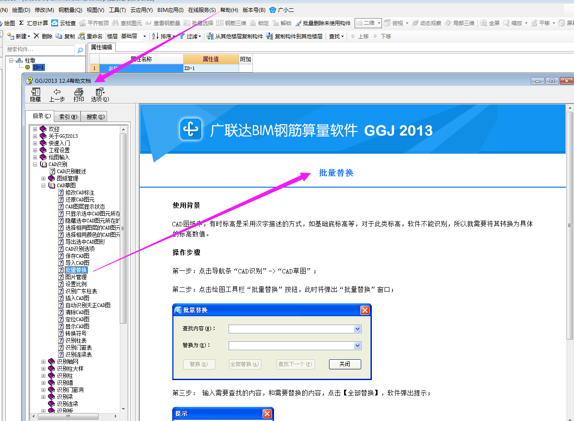Click 选项 icon in help window

(x=100, y=92)
